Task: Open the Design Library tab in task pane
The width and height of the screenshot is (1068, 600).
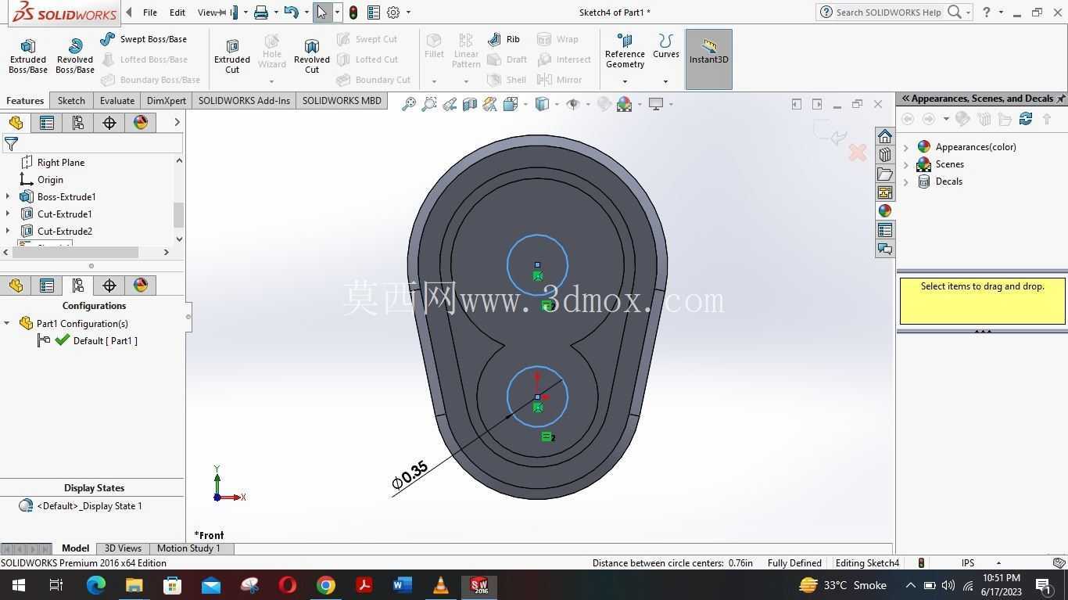Action: point(884,155)
